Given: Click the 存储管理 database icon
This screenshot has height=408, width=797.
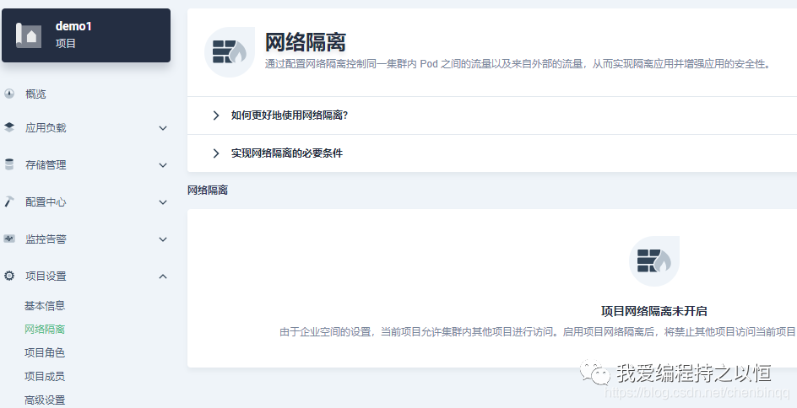Looking at the screenshot, I should coord(9,164).
